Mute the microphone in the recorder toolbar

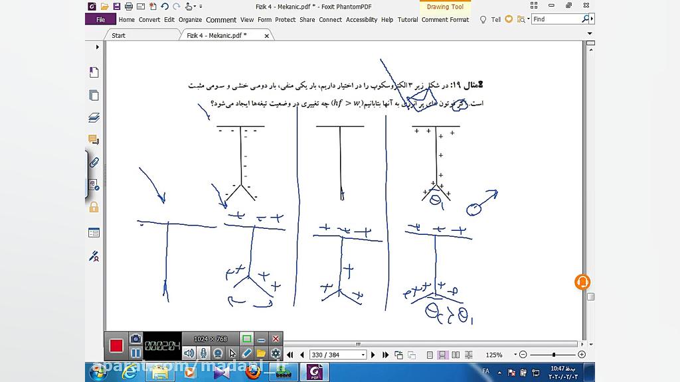tap(203, 353)
